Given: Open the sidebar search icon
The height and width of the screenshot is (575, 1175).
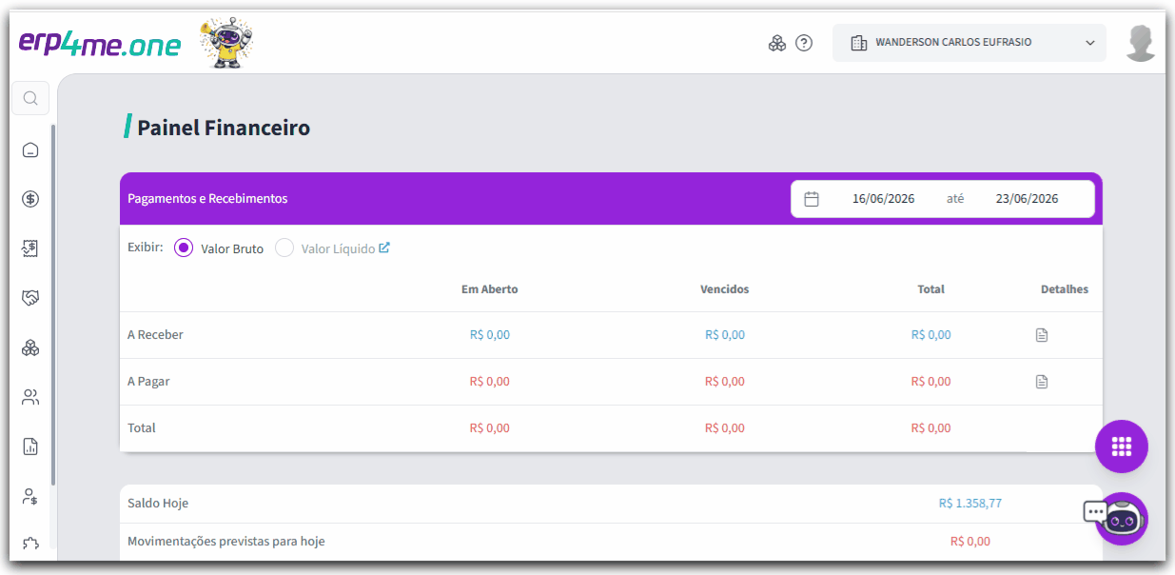Looking at the screenshot, I should 30,98.
